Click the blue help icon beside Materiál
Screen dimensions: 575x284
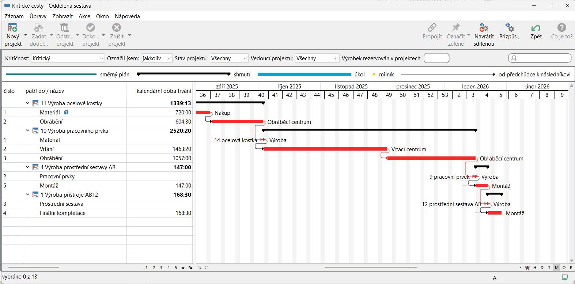click(66, 113)
